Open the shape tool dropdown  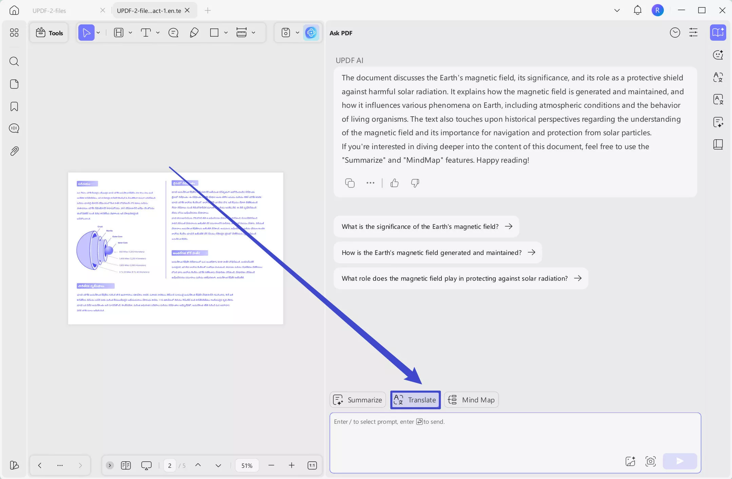click(x=226, y=33)
